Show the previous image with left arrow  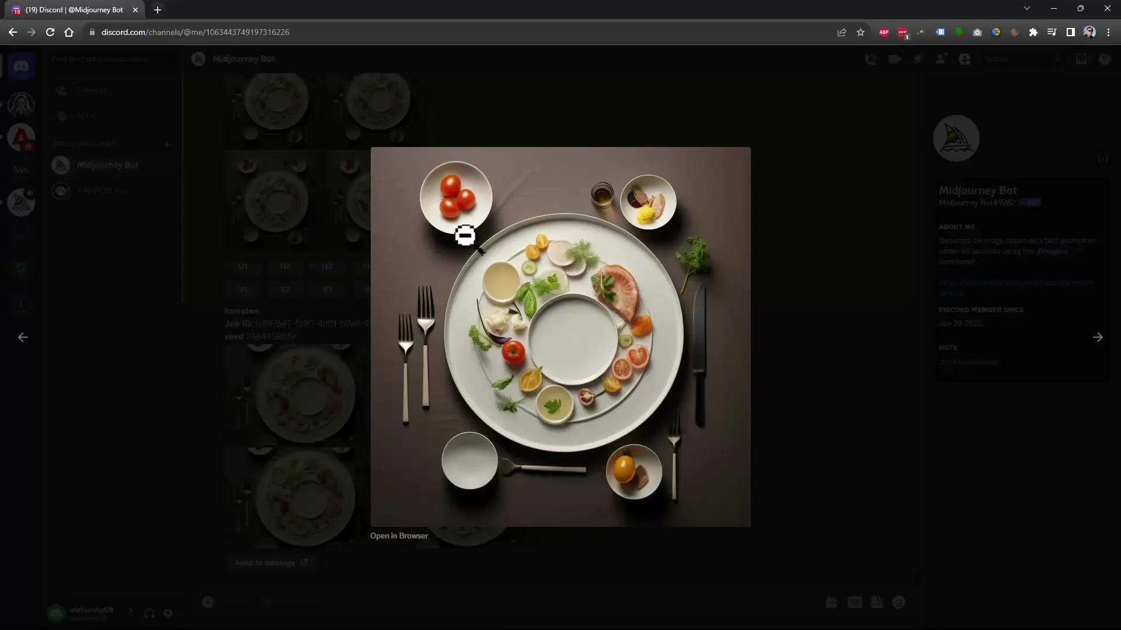click(23, 337)
